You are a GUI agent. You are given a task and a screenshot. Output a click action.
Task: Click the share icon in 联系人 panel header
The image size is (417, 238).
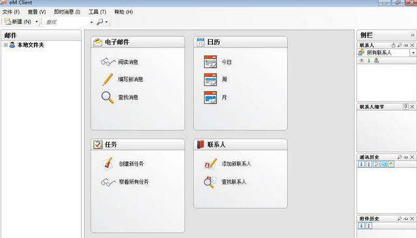[x=394, y=46]
